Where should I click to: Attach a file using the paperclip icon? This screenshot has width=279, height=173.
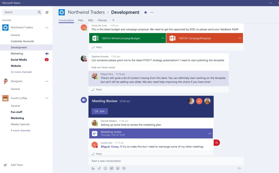[99, 168]
